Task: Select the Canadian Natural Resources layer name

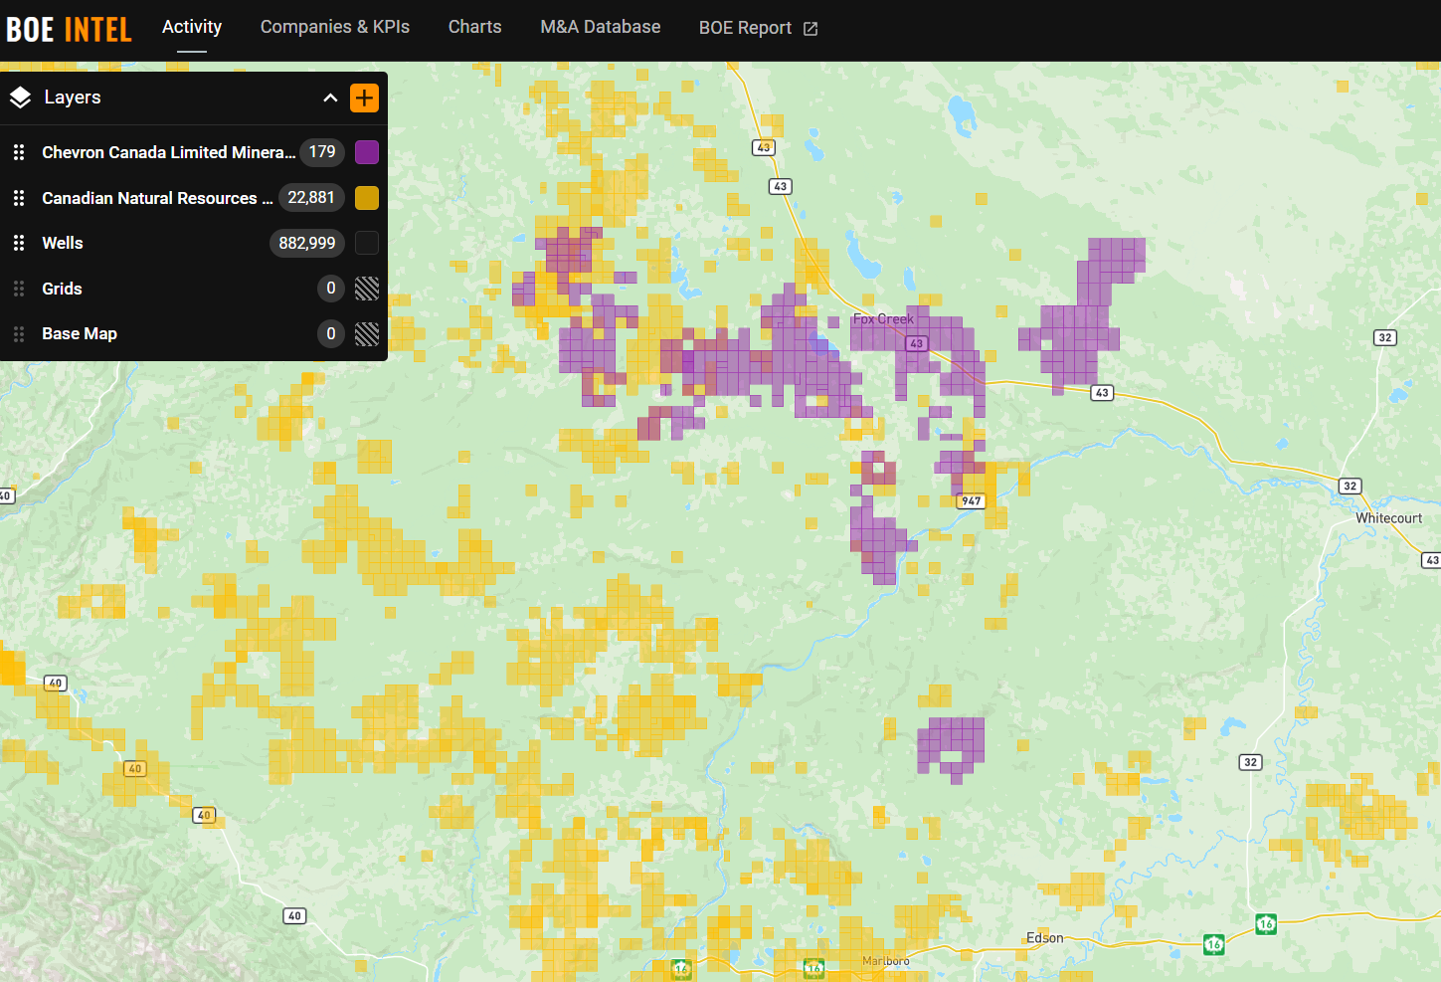Action: [157, 198]
